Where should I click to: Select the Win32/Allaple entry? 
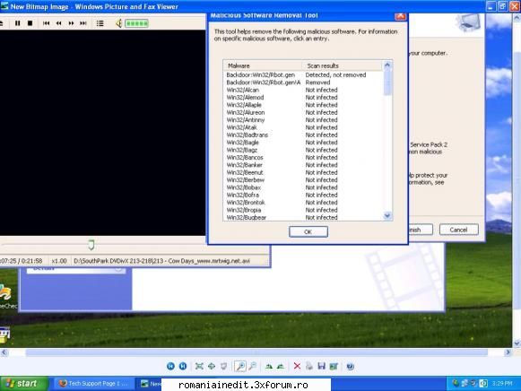pos(244,105)
